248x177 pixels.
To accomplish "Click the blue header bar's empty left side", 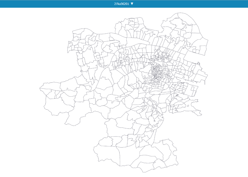I will click(x=55, y=4).
